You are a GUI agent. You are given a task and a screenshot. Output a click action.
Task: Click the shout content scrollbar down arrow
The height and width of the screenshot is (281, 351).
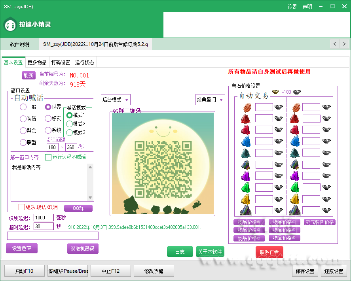coord(90,197)
